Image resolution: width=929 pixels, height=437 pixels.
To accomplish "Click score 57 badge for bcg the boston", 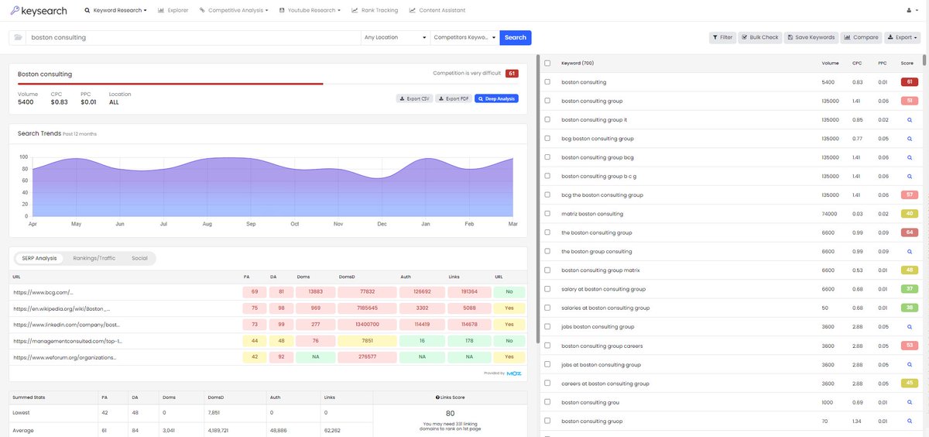I will 909,195.
